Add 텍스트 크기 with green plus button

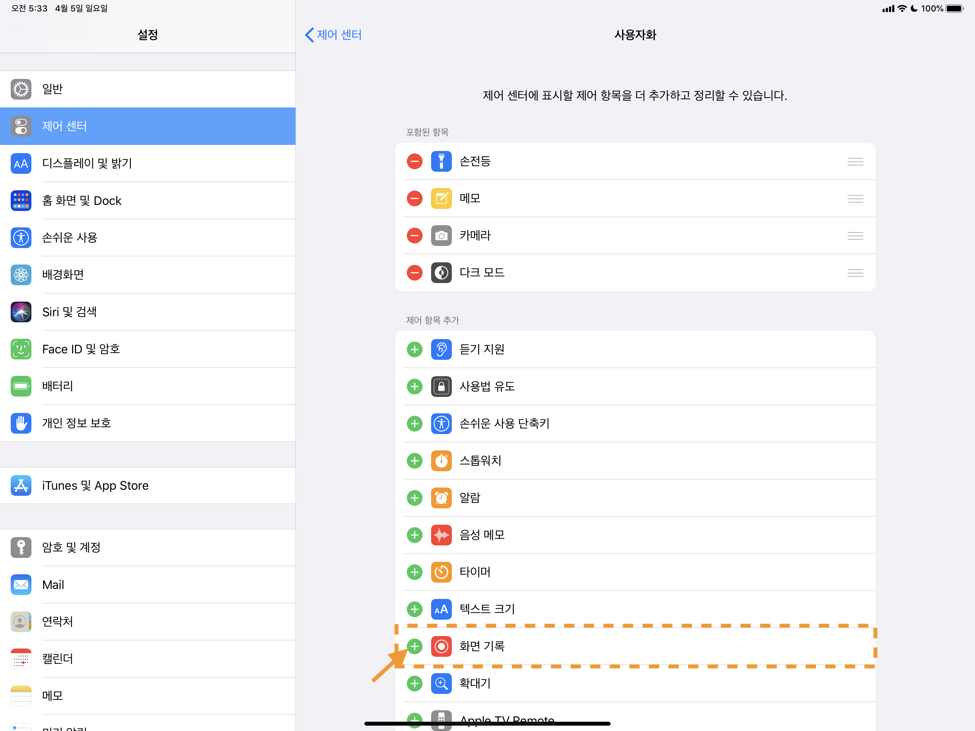(x=414, y=609)
